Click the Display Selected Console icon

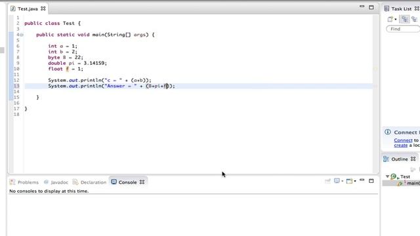coord(337,181)
